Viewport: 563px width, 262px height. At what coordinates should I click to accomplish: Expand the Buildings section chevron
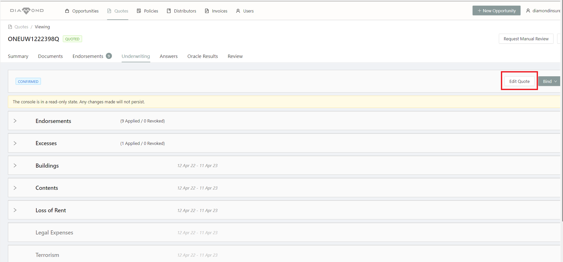(15, 166)
